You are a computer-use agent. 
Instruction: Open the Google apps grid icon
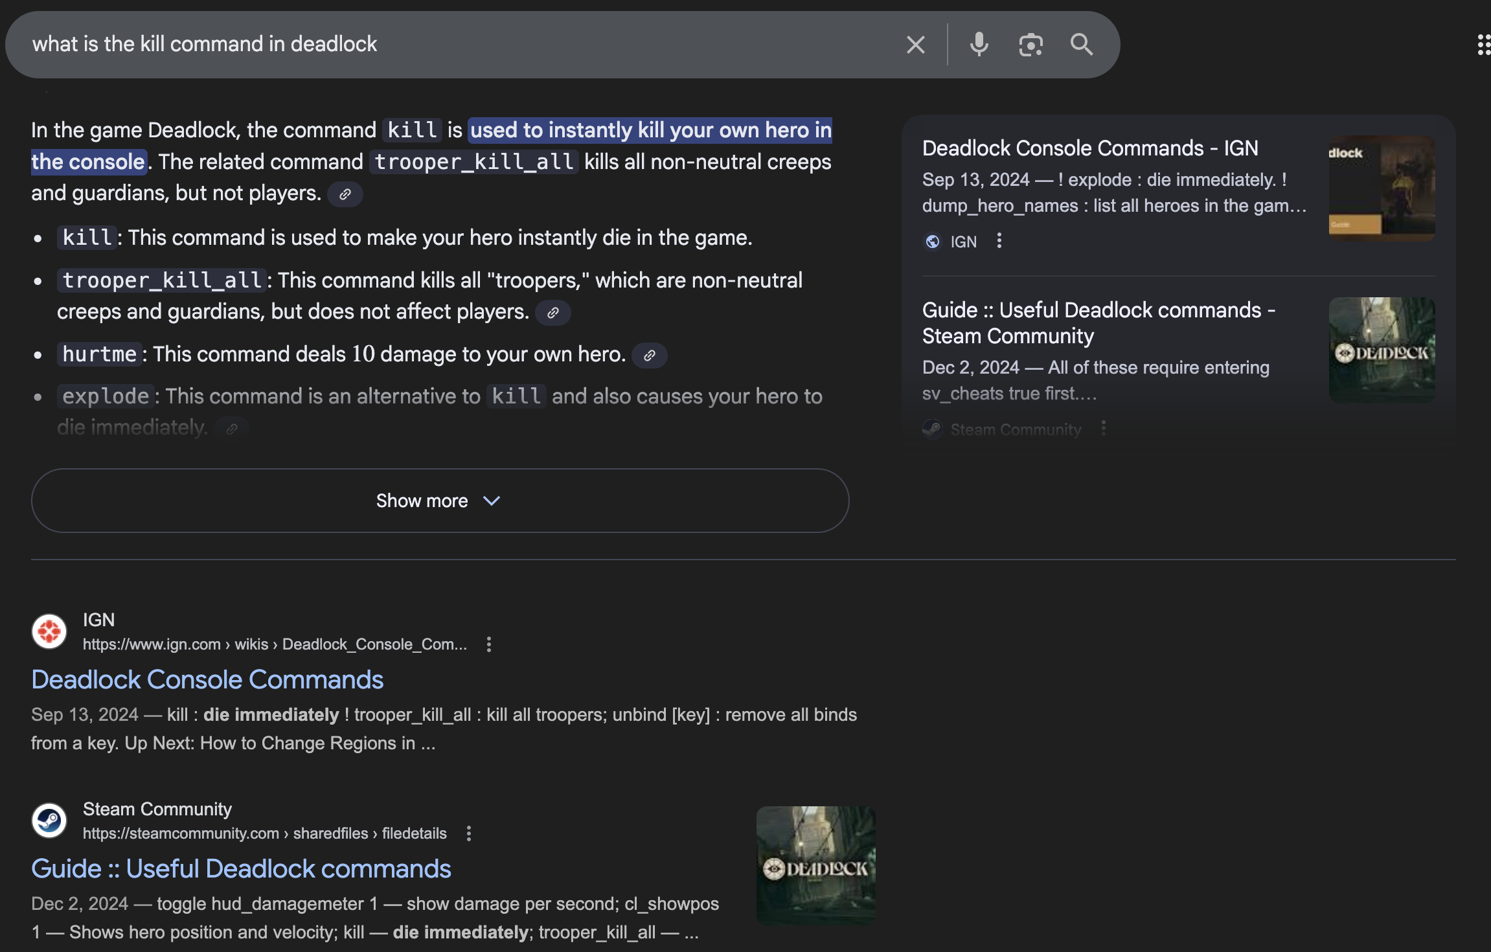1483,45
